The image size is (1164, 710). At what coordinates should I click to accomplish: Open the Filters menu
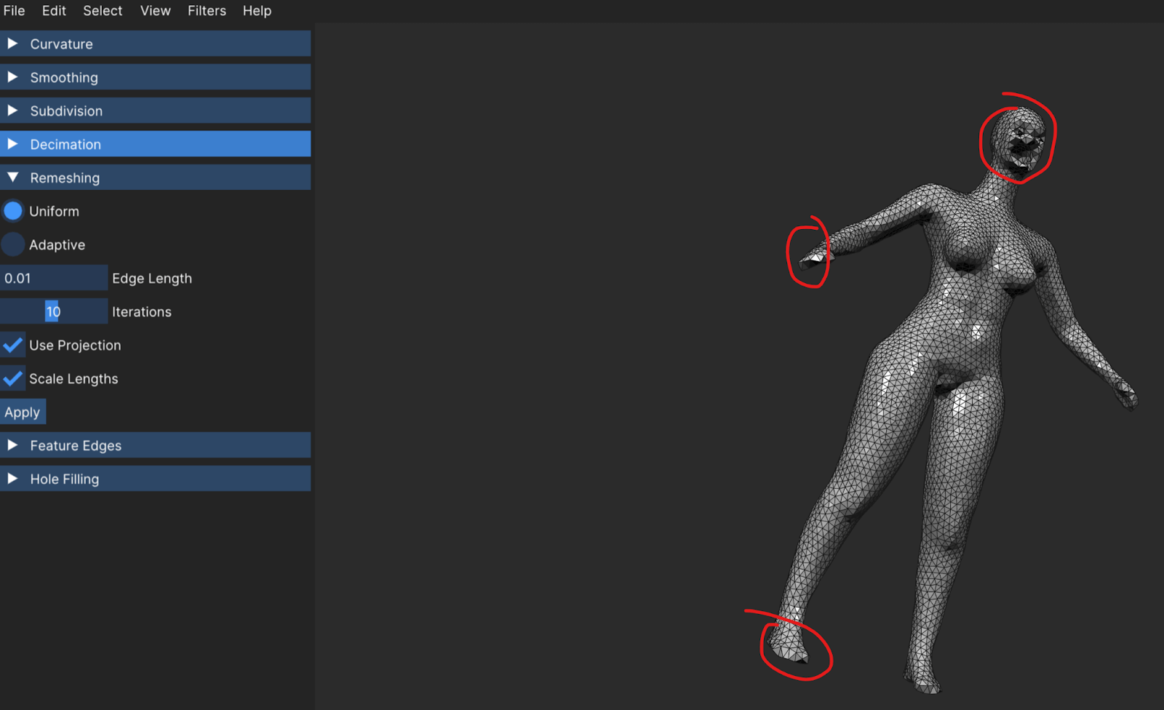[x=207, y=11]
